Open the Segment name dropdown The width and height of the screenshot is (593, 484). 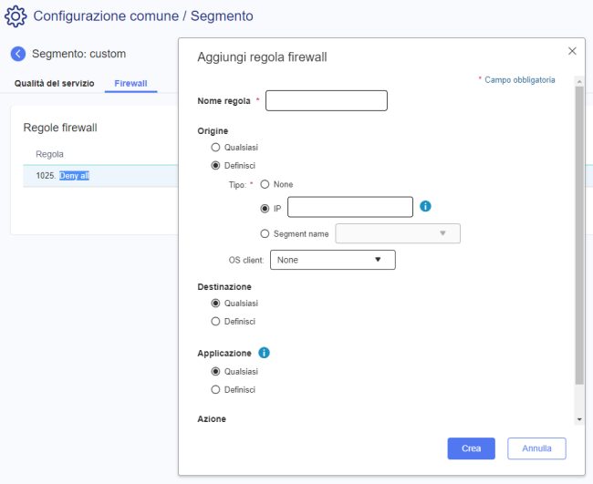(x=398, y=233)
